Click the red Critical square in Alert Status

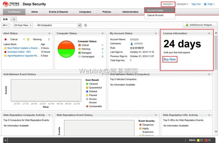[x=5, y=39]
